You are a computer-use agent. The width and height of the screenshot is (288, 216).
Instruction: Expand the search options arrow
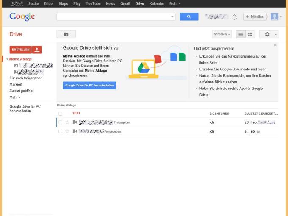click(172, 17)
